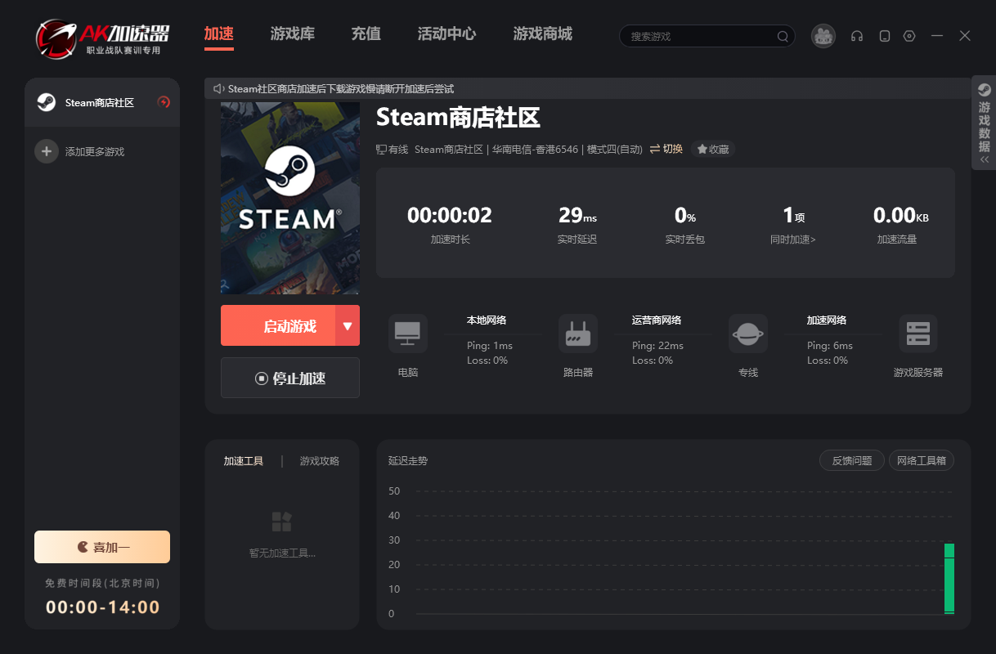This screenshot has width=996, height=654.
Task: Expand the 启动游戏 dropdown arrow
Action: [x=348, y=325]
